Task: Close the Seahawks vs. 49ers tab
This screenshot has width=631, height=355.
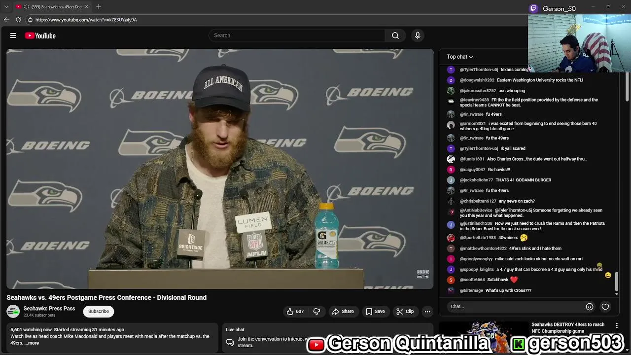Action: click(87, 7)
